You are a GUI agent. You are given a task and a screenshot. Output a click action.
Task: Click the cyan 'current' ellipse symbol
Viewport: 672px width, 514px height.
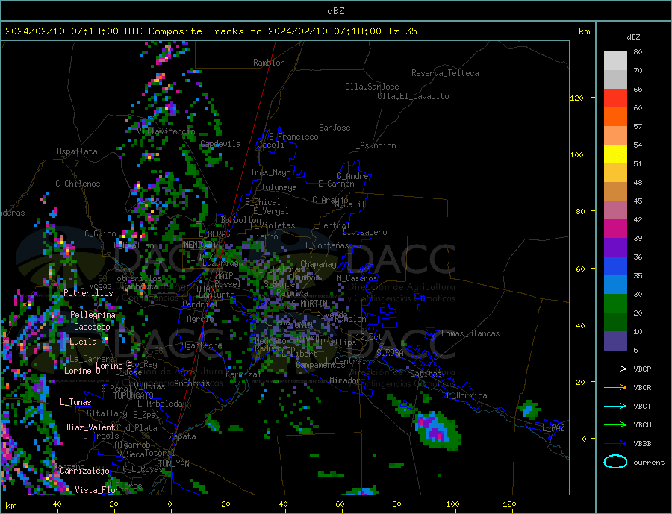pyautogui.click(x=615, y=462)
